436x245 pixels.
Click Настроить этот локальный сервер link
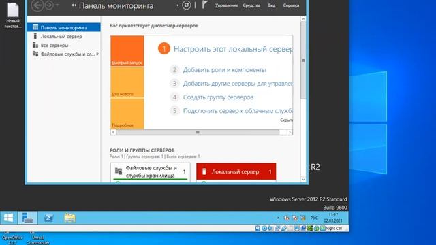[233, 49]
